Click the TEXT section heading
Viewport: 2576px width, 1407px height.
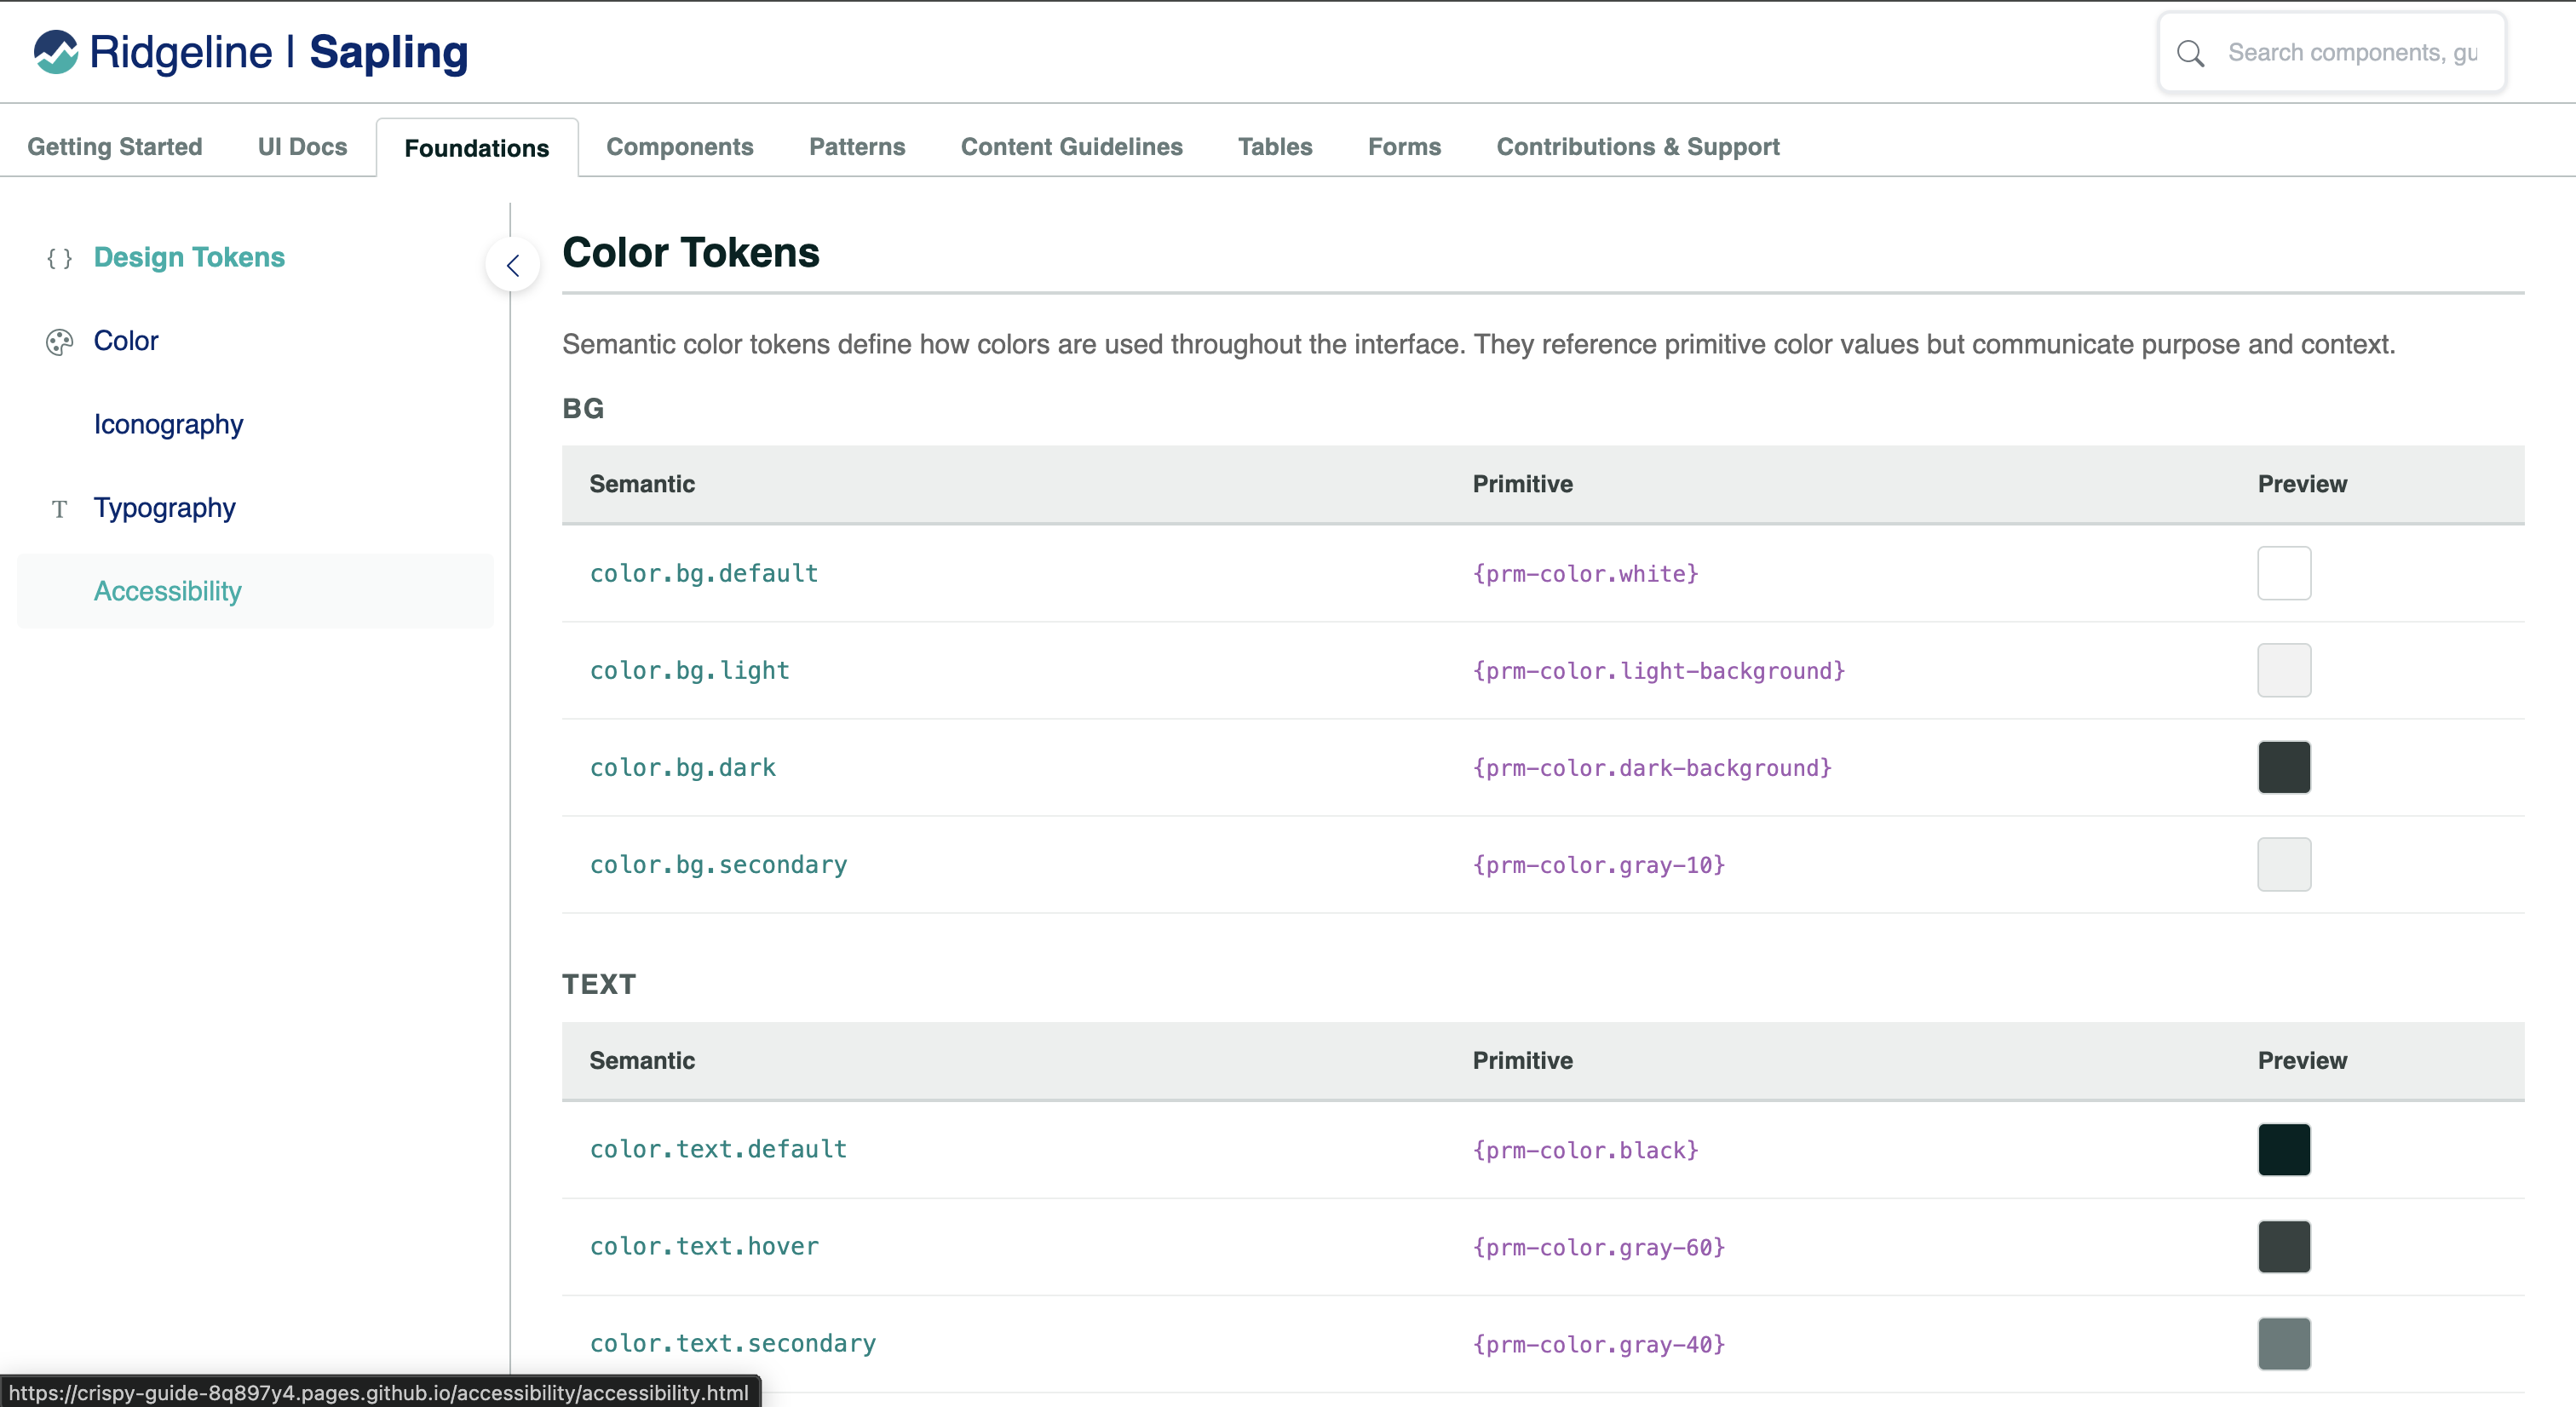click(x=599, y=984)
